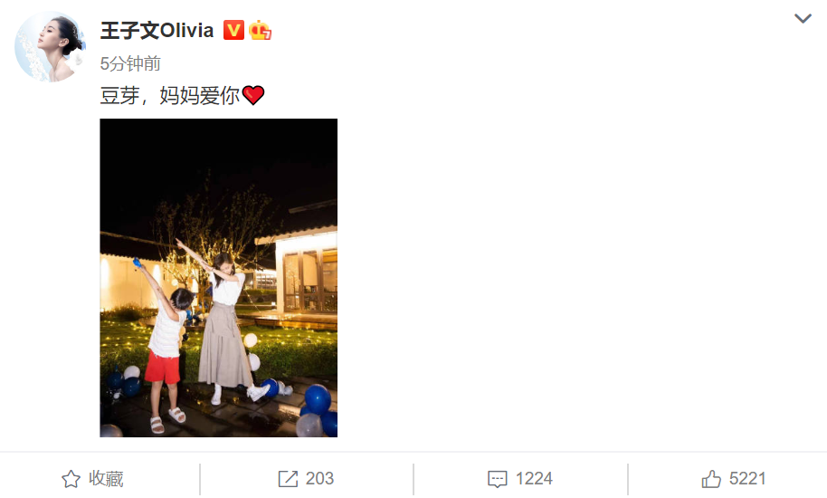
Task: Click the red heart emoji in post
Action: pyautogui.click(x=253, y=95)
